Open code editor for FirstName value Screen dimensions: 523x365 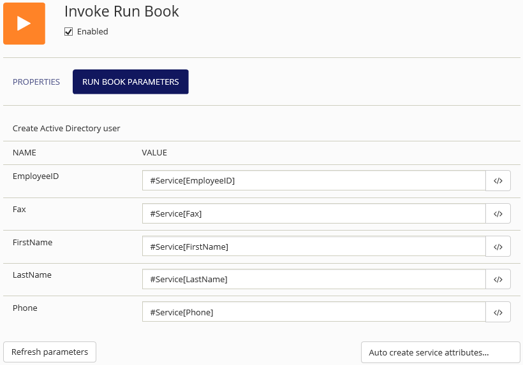click(x=498, y=247)
